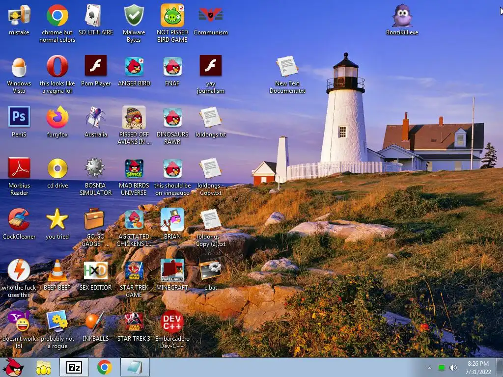This screenshot has height=377, width=503.
Task: Select the 'cd drive' disc icon
Action: [57, 168]
